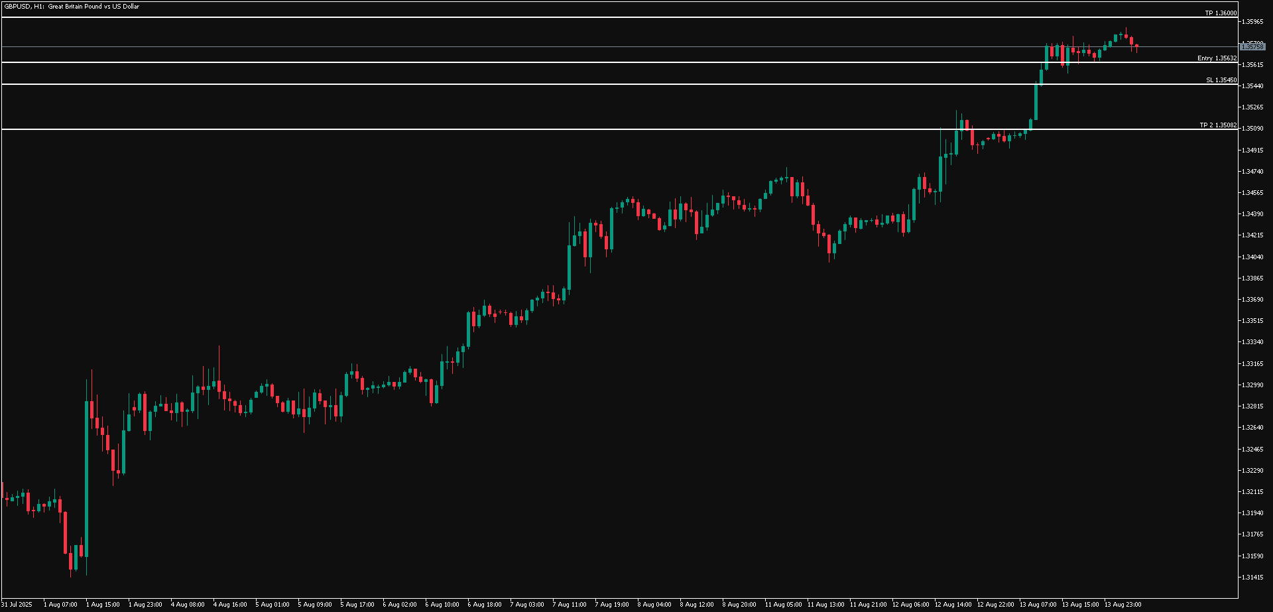Image resolution: width=1273 pixels, height=612 pixels.
Task: Click 1.31415 on the price scale
Action: (1252, 578)
